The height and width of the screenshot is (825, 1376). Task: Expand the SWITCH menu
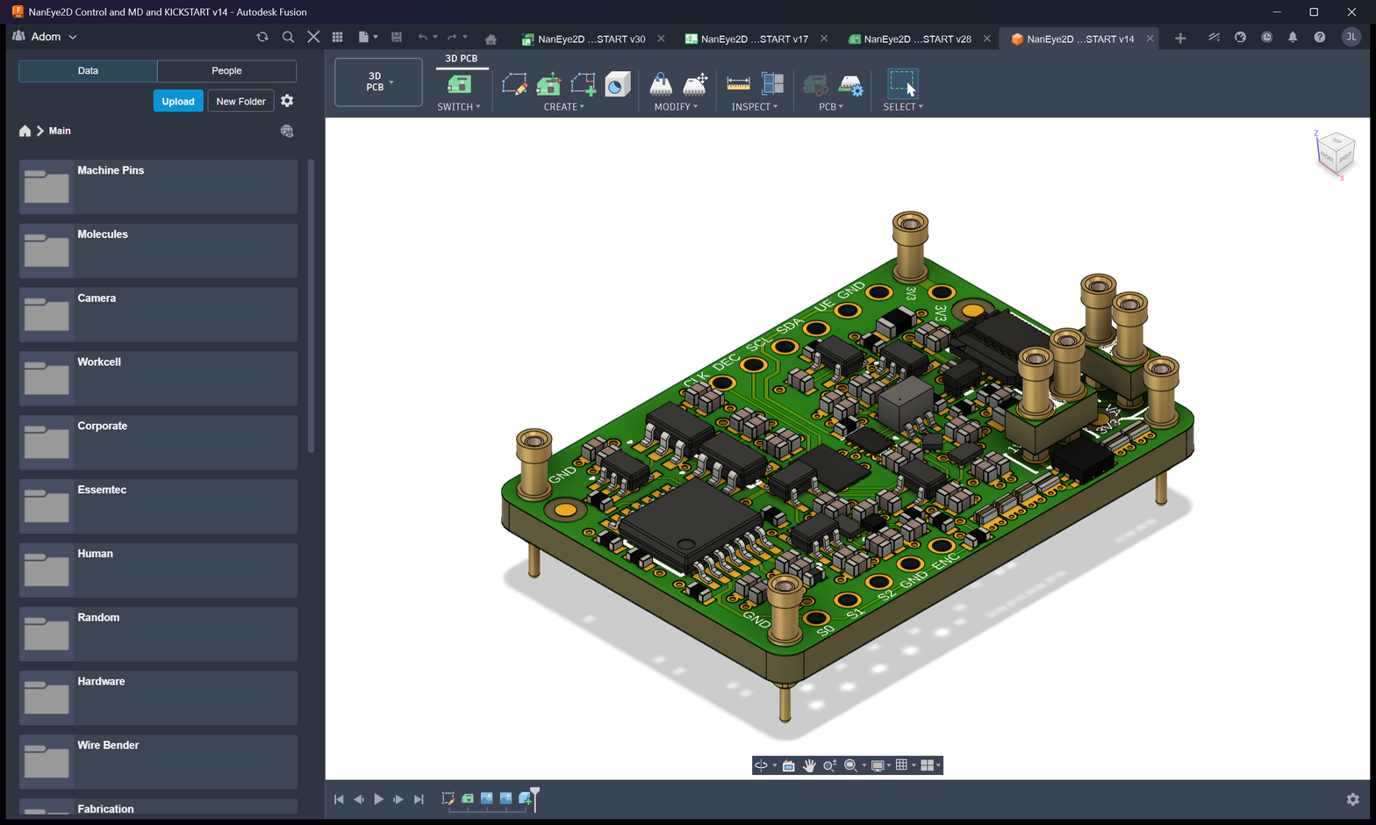click(459, 107)
